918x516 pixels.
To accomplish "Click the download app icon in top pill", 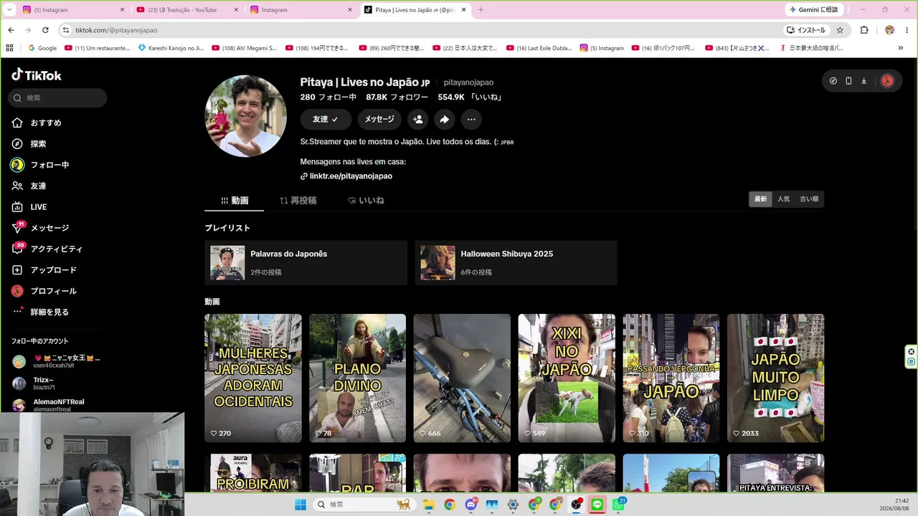I will click(863, 81).
